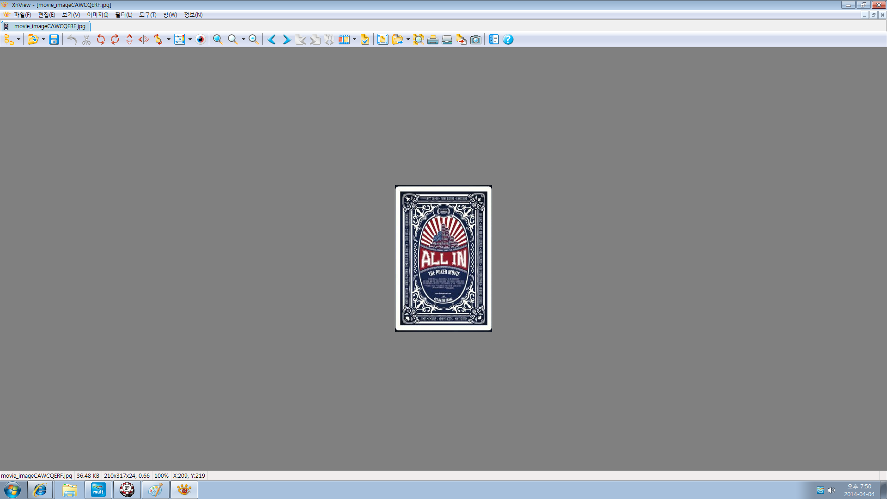The image size is (887, 499).
Task: Open the Help question mark icon
Action: [508, 40]
